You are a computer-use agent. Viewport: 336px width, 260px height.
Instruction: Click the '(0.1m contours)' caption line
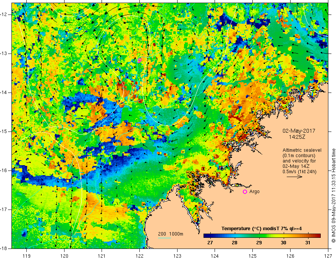(x=299, y=156)
